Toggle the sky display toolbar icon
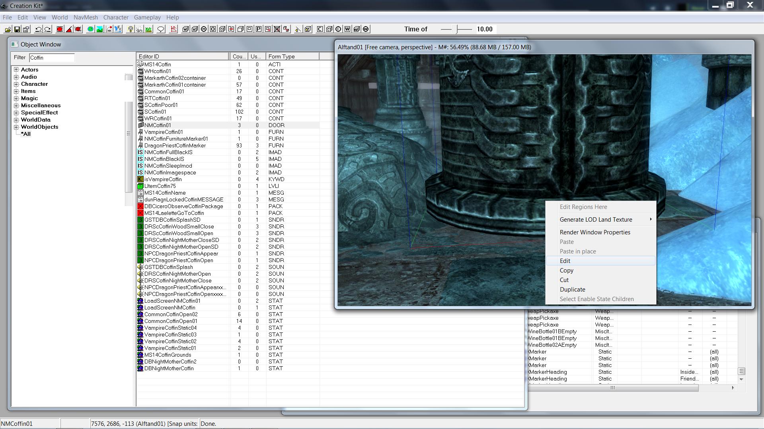 [x=139, y=29]
